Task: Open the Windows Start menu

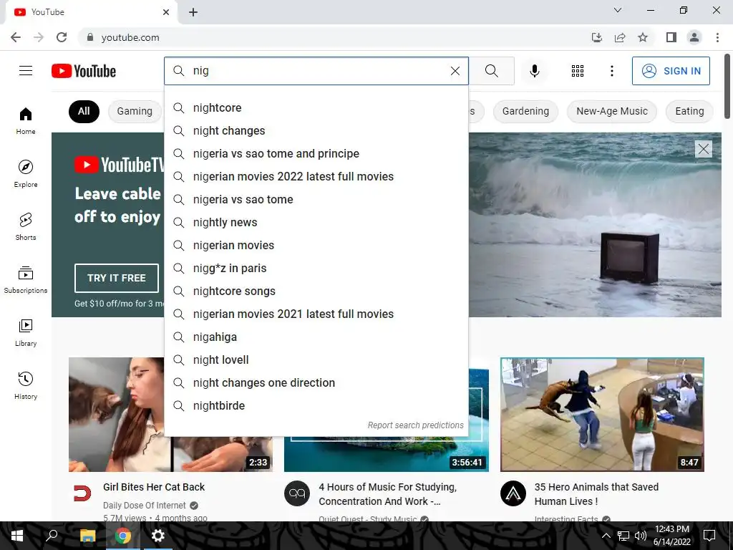Action: [x=17, y=536]
